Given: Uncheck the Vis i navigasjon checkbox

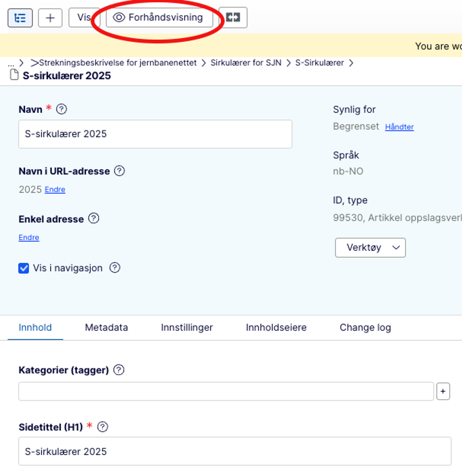Looking at the screenshot, I should [x=24, y=268].
